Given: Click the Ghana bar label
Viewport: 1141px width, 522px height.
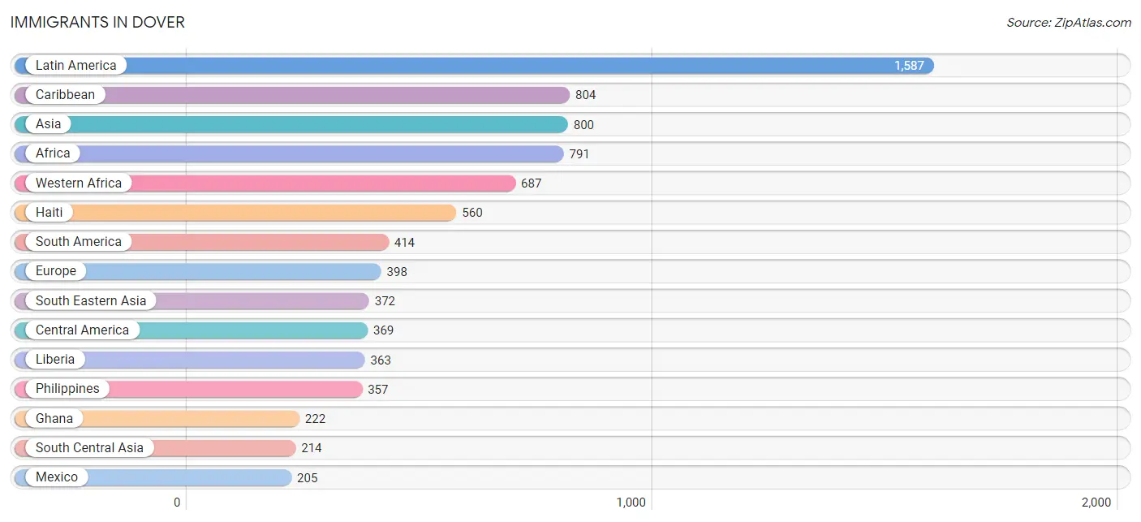Looking at the screenshot, I should point(54,419).
